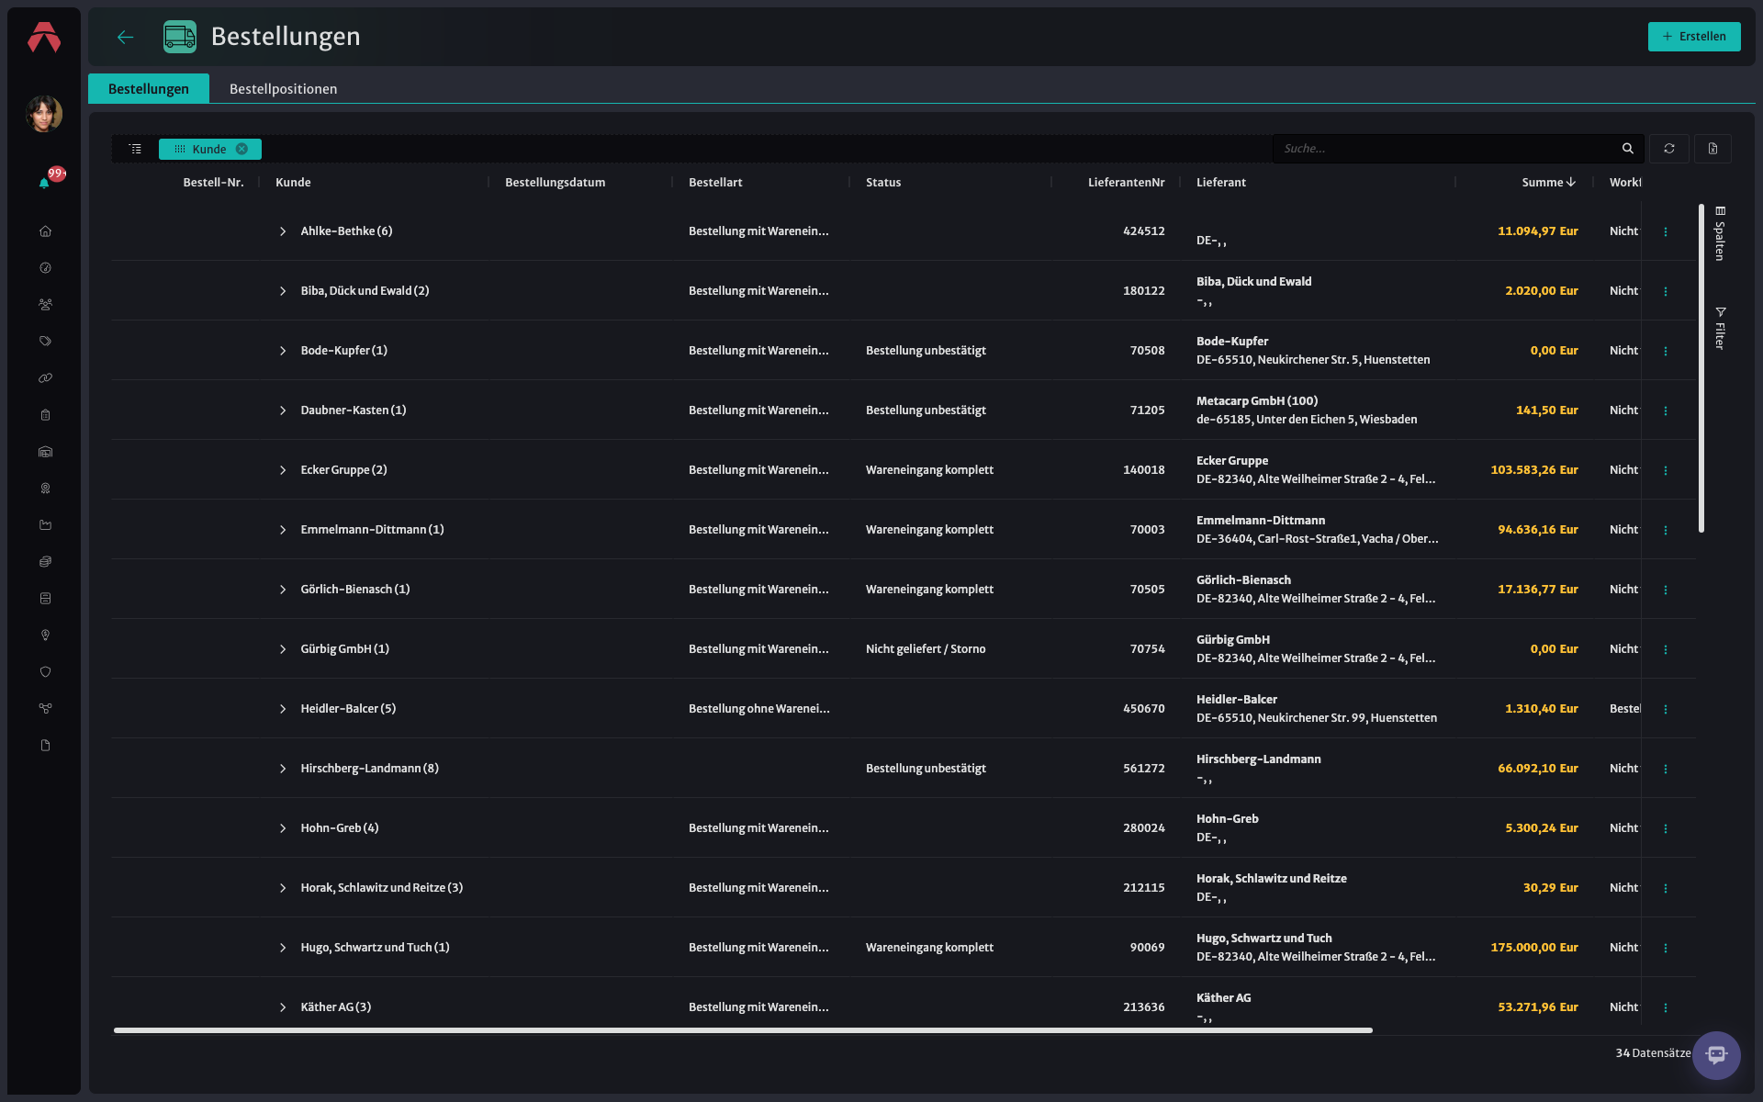
Task: Click the back arrow next to Bestellungen
Action: [126, 37]
